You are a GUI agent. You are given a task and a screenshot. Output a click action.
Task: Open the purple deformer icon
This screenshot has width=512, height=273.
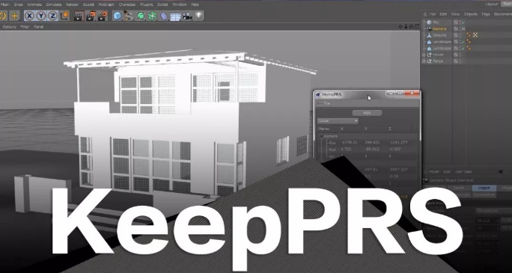164,16
